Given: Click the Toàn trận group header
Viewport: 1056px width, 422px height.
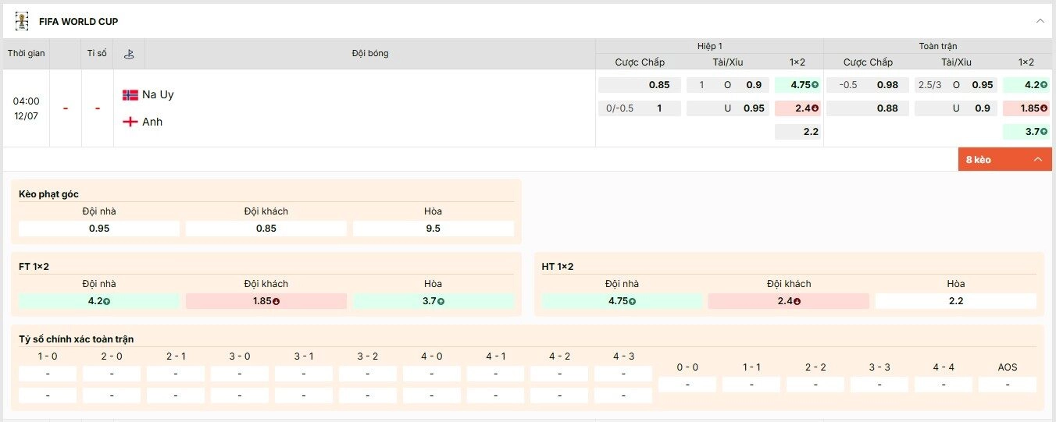Looking at the screenshot, I should [938, 46].
